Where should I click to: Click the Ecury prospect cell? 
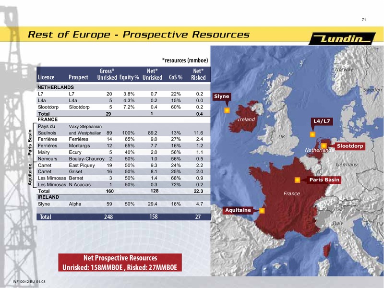75,152
